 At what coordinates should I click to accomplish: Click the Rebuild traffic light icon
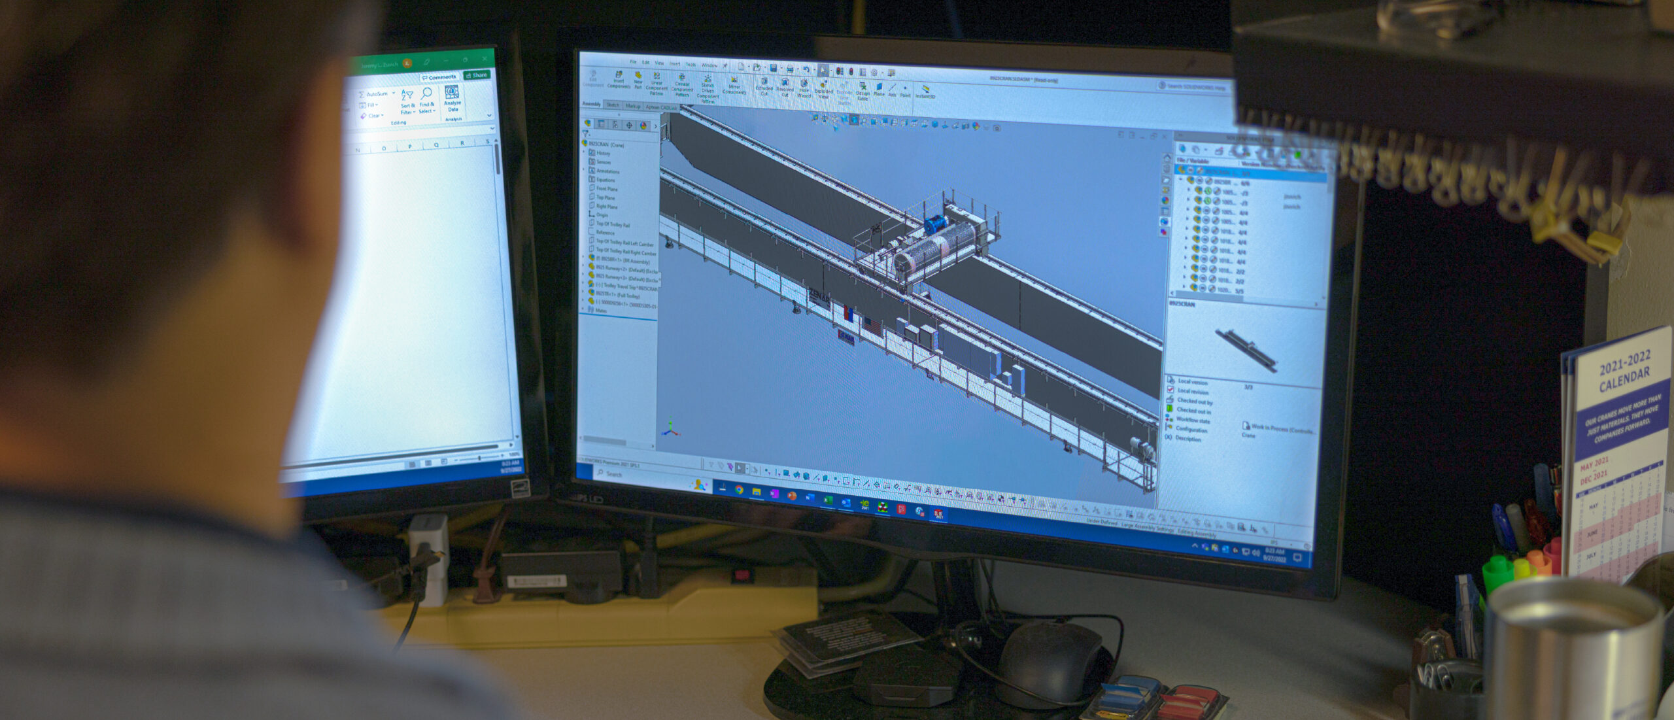point(851,71)
